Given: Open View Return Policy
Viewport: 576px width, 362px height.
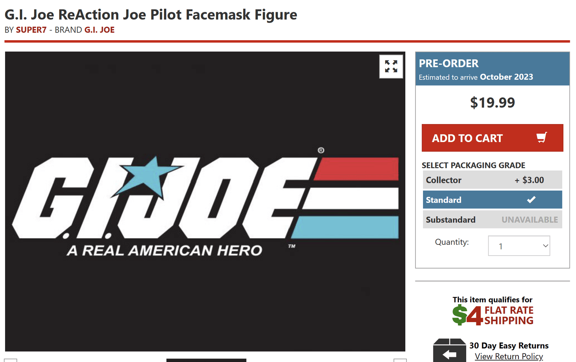Looking at the screenshot, I should pos(509,356).
